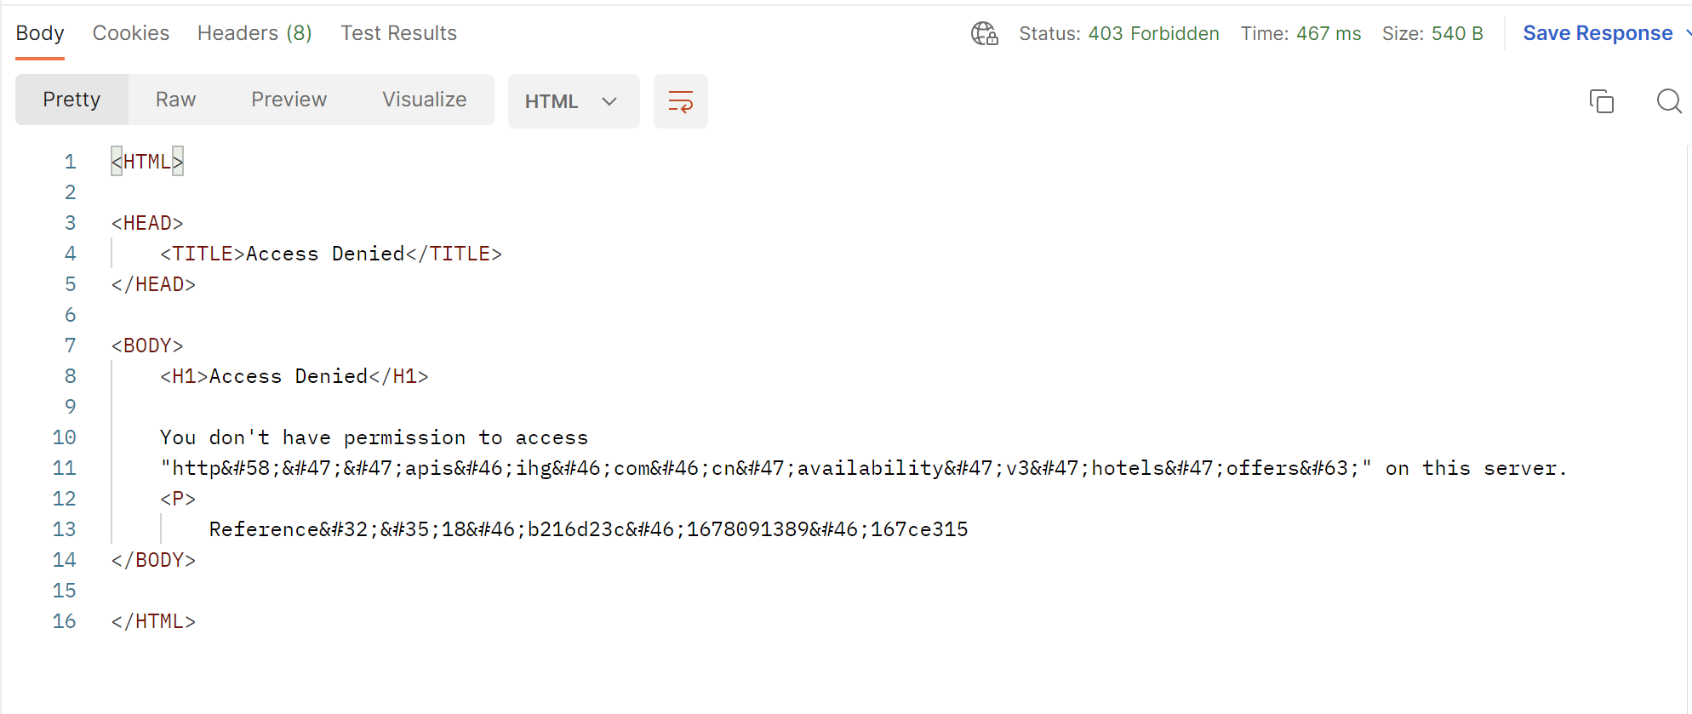This screenshot has width=1692, height=714.
Task: Click the network globe lock icon
Action: (984, 33)
